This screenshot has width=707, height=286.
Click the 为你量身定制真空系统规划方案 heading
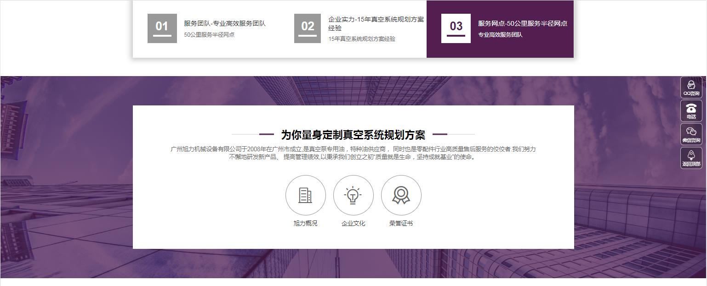[x=353, y=135]
